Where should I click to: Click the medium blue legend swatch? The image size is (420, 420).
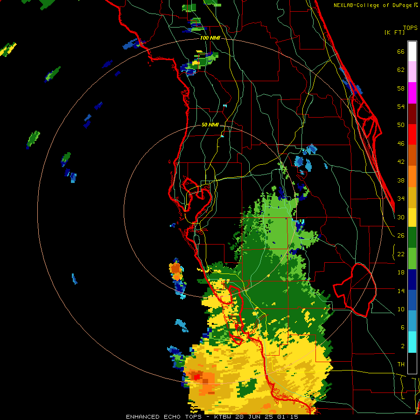412,300
